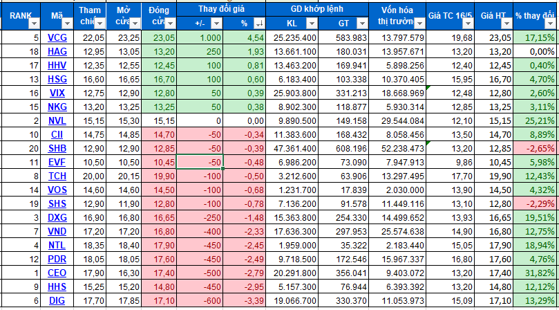
Task: Select the 25,21% cell for NVL
Action: [536, 120]
